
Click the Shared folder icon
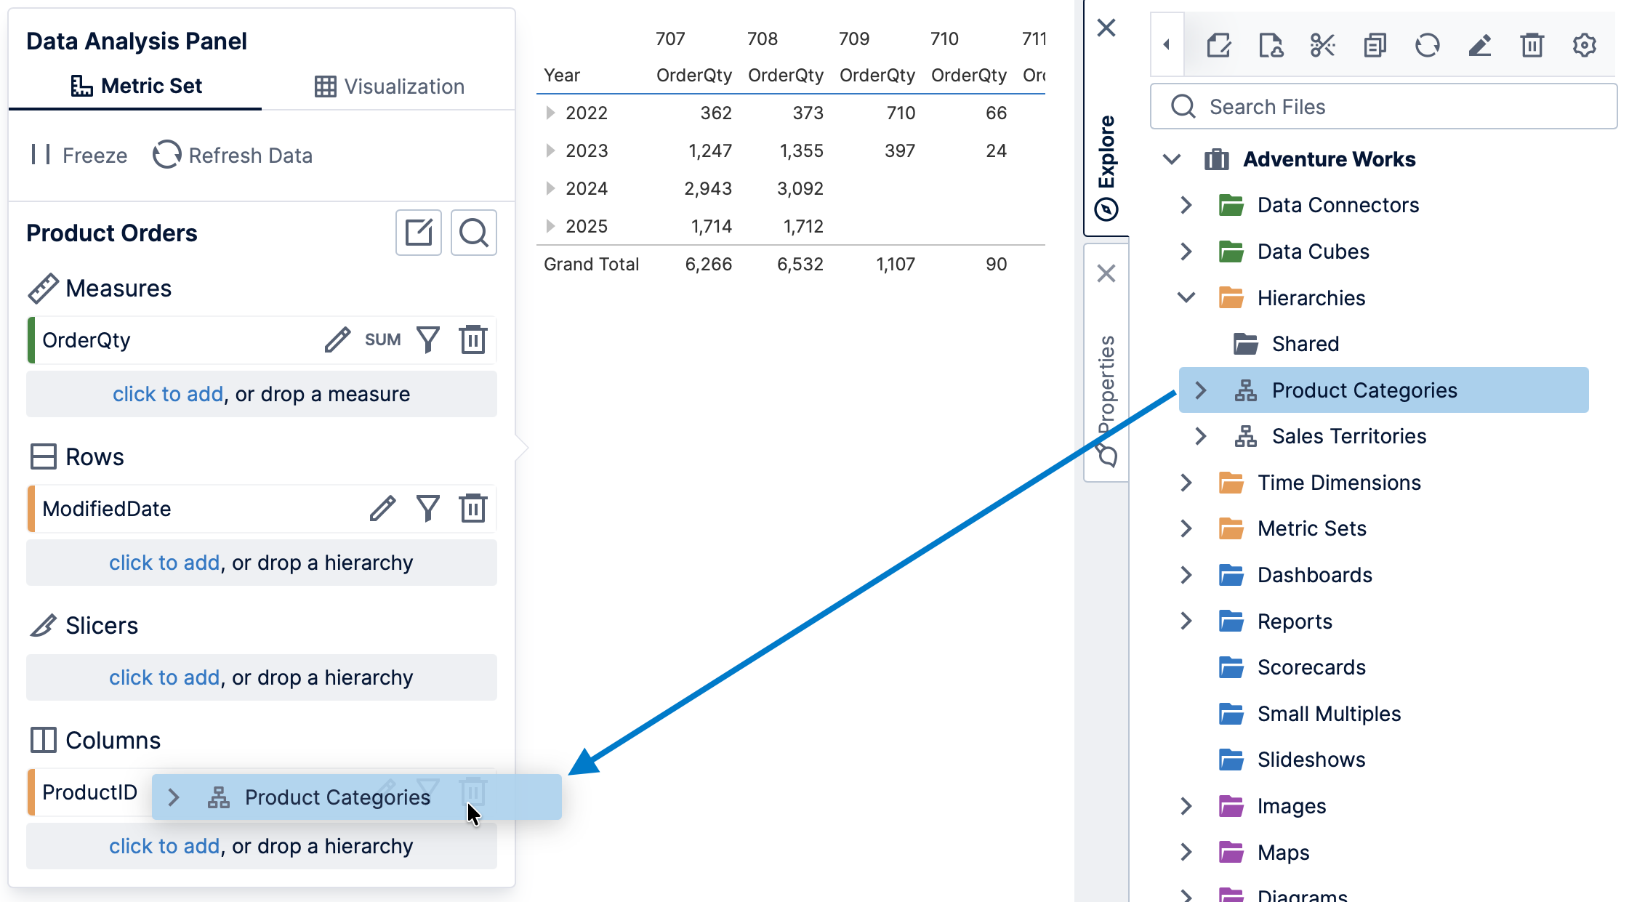(1246, 343)
